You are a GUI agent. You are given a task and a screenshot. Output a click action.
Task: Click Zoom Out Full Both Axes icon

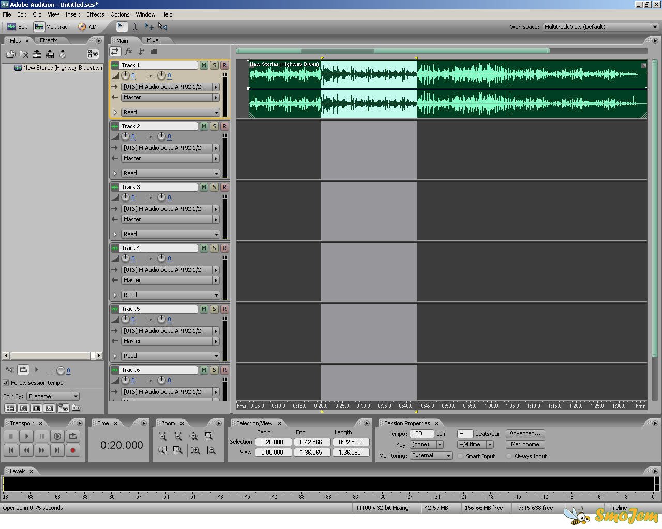tap(193, 437)
